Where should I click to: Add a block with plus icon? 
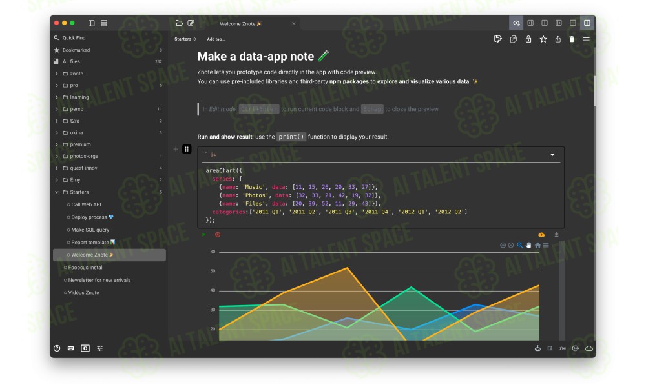pyautogui.click(x=176, y=149)
